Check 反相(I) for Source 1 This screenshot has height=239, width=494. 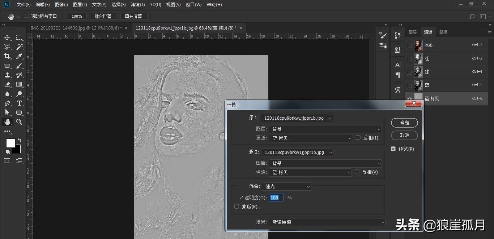[358, 138]
